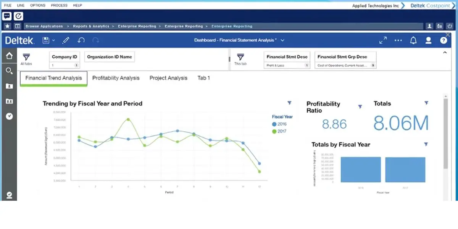Viewport: 458px width, 229px height.
Task: Click the circular check icon beside chat
Action: click(18, 16)
